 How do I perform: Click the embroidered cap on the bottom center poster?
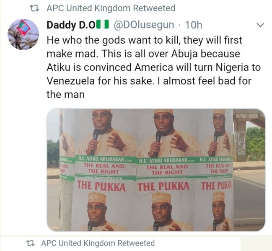coord(161,197)
